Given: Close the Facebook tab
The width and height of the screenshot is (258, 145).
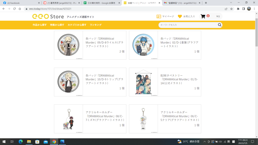Looking at the screenshot, I should pyautogui.click(x=39, y=3).
